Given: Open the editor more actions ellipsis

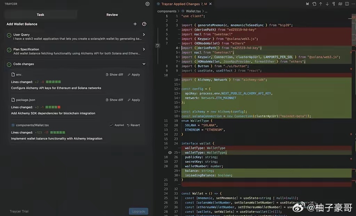Looking at the screenshot, I should point(353,4).
